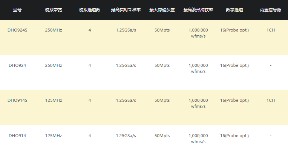
Task: Click the 最大存储深度 column header
Action: tap(162, 10)
